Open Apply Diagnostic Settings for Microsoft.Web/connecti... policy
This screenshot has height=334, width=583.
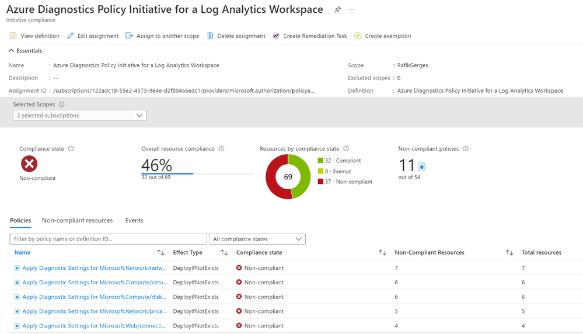click(x=94, y=325)
